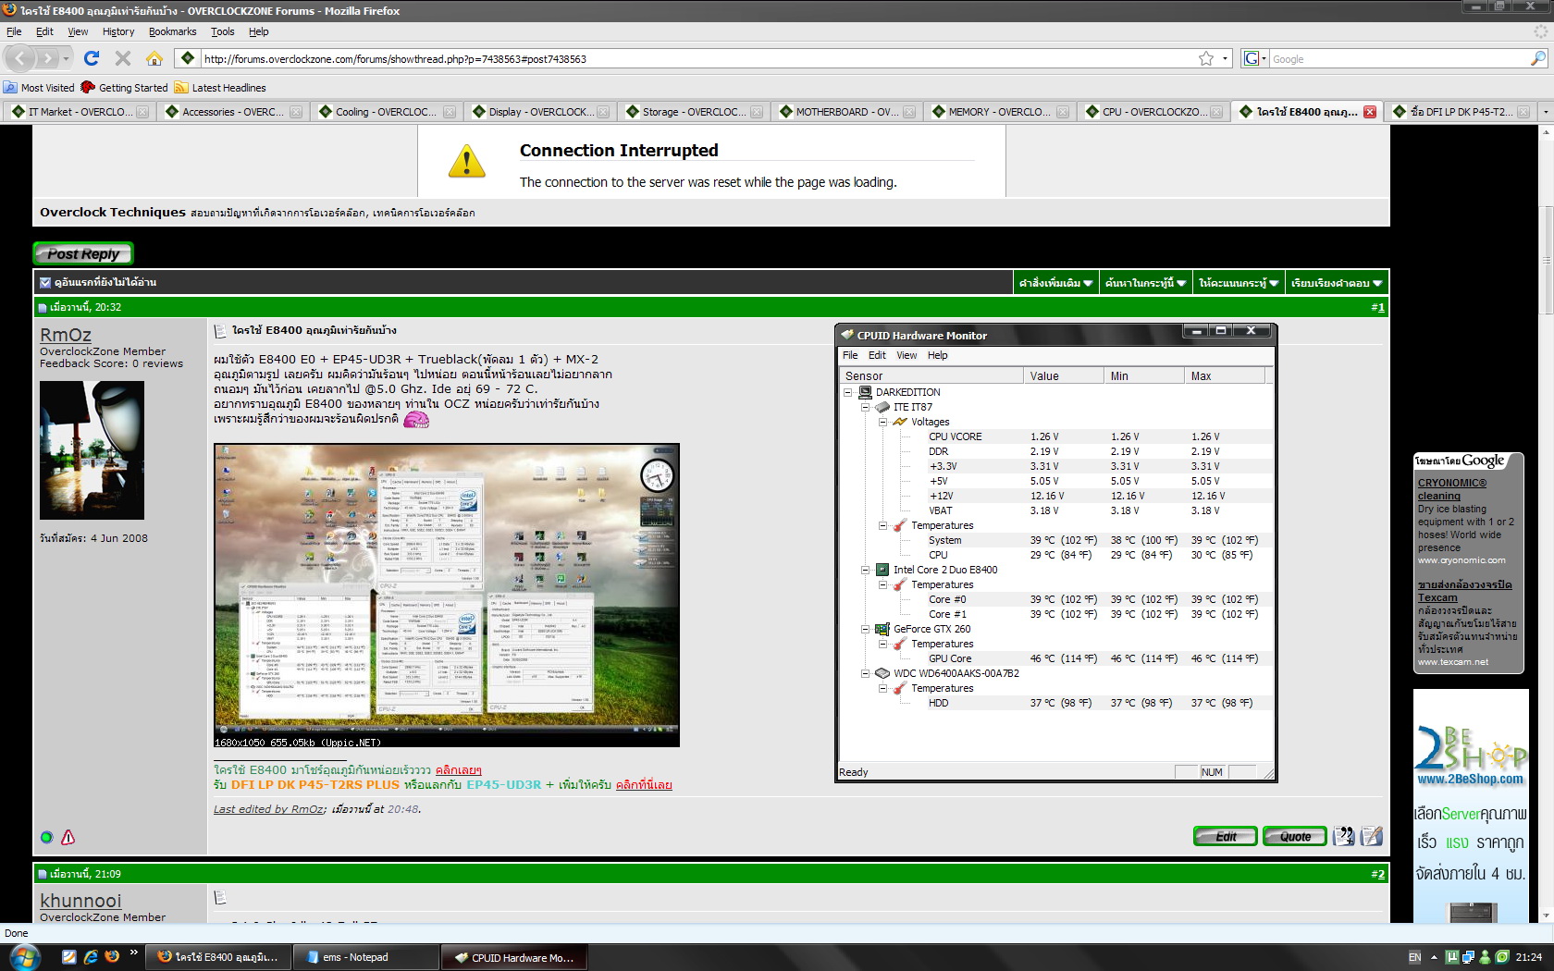
Task: Open the Windows Start menu
Action: [x=24, y=957]
